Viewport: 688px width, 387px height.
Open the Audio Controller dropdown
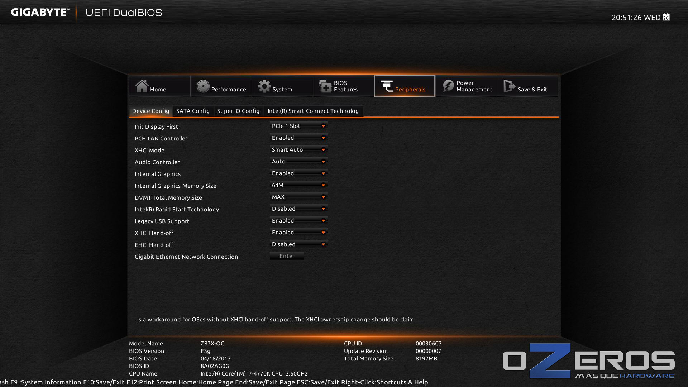[x=298, y=162]
